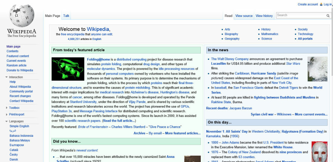Open Recent changes link
This screenshot has height=162, width=333.
(x=20, y=96)
